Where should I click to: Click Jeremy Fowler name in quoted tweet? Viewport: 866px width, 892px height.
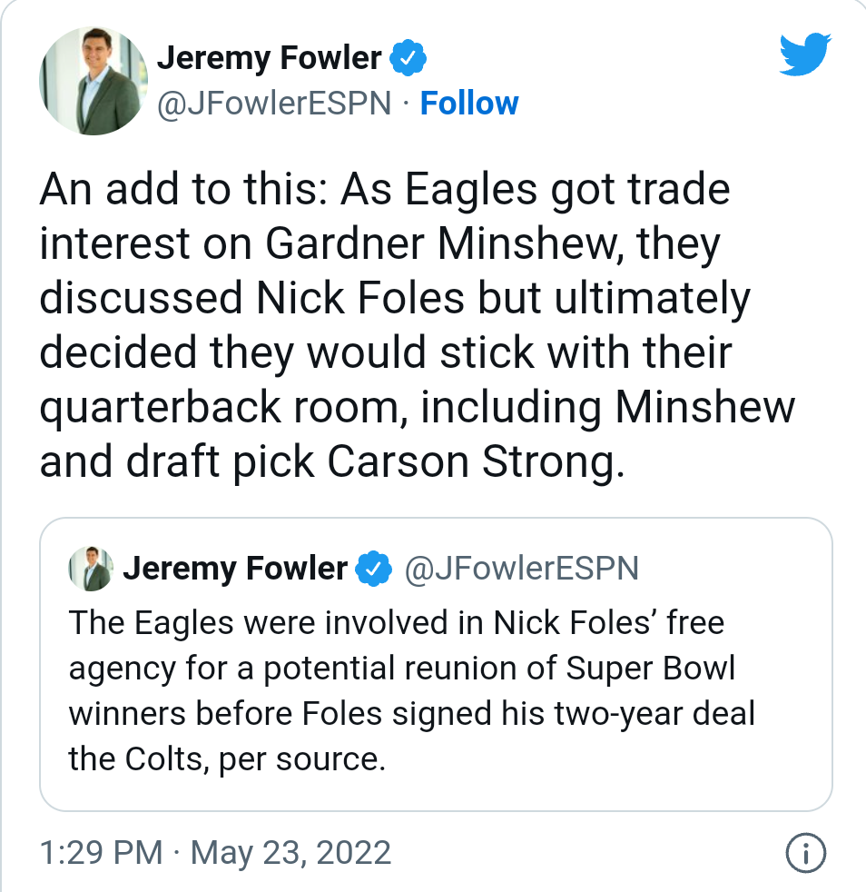point(235,570)
